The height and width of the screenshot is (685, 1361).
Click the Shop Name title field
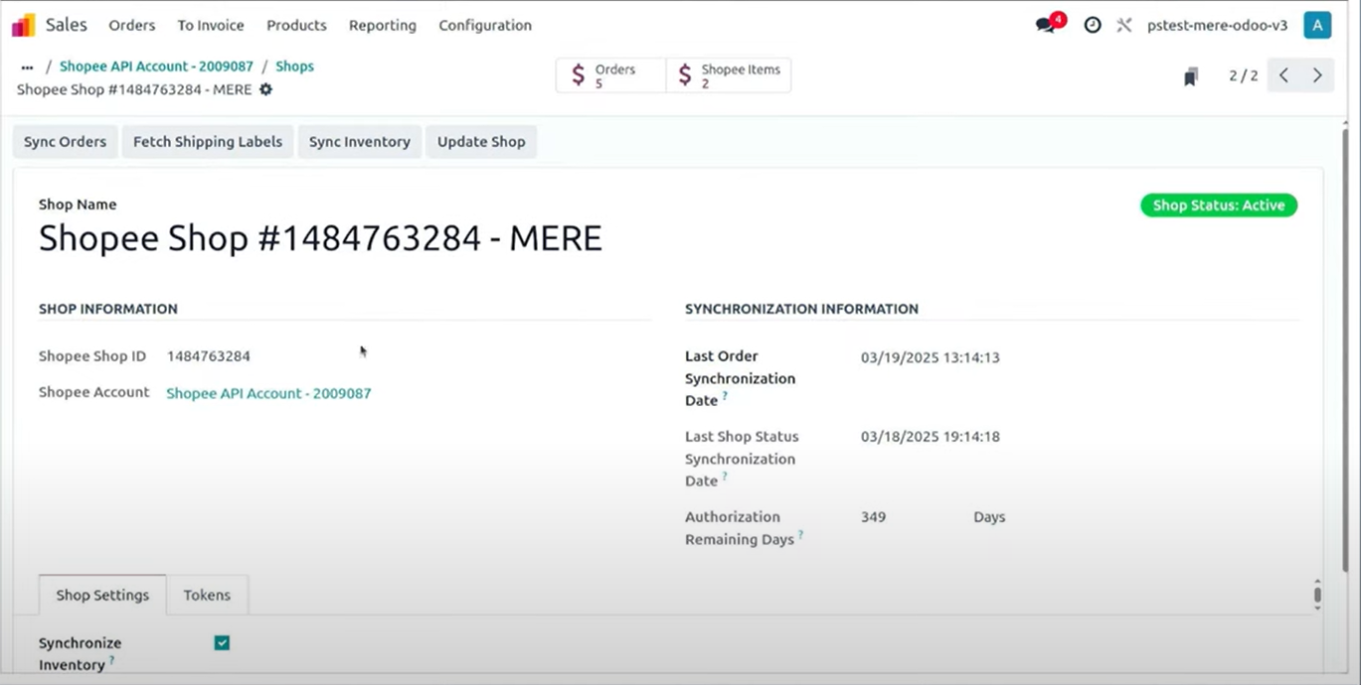click(x=320, y=238)
